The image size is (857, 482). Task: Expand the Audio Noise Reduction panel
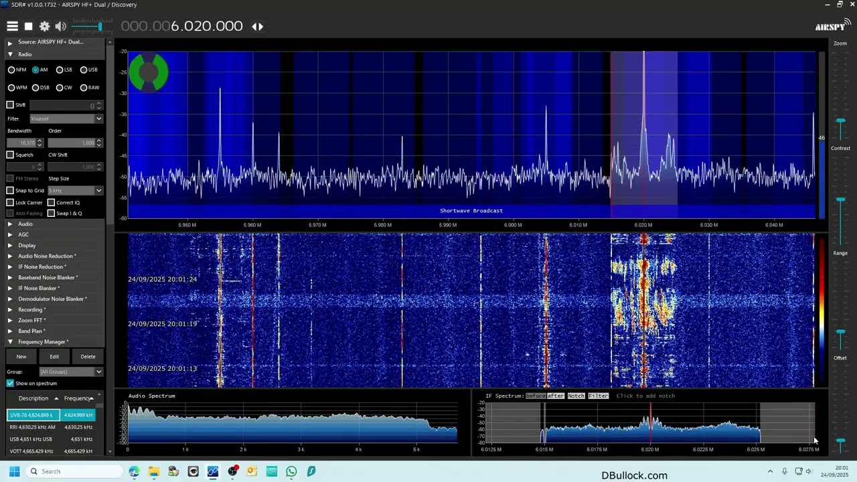[x=9, y=256]
